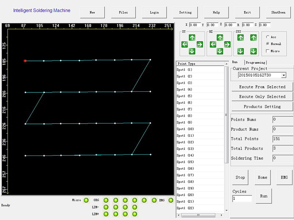Click the Run button beside Cycles
This screenshot has width=294, height=220.
pyautogui.click(x=263, y=196)
